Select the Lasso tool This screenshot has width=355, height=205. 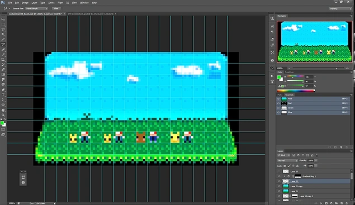pos(3,30)
